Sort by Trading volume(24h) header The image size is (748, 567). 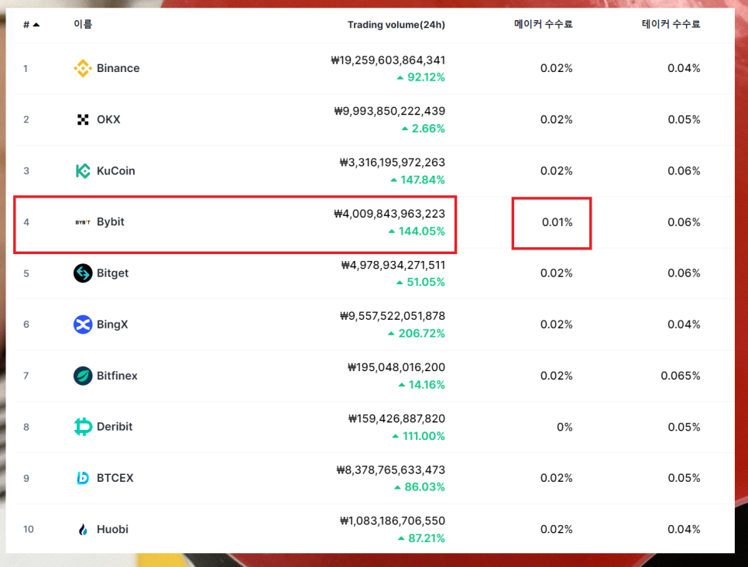click(x=396, y=25)
